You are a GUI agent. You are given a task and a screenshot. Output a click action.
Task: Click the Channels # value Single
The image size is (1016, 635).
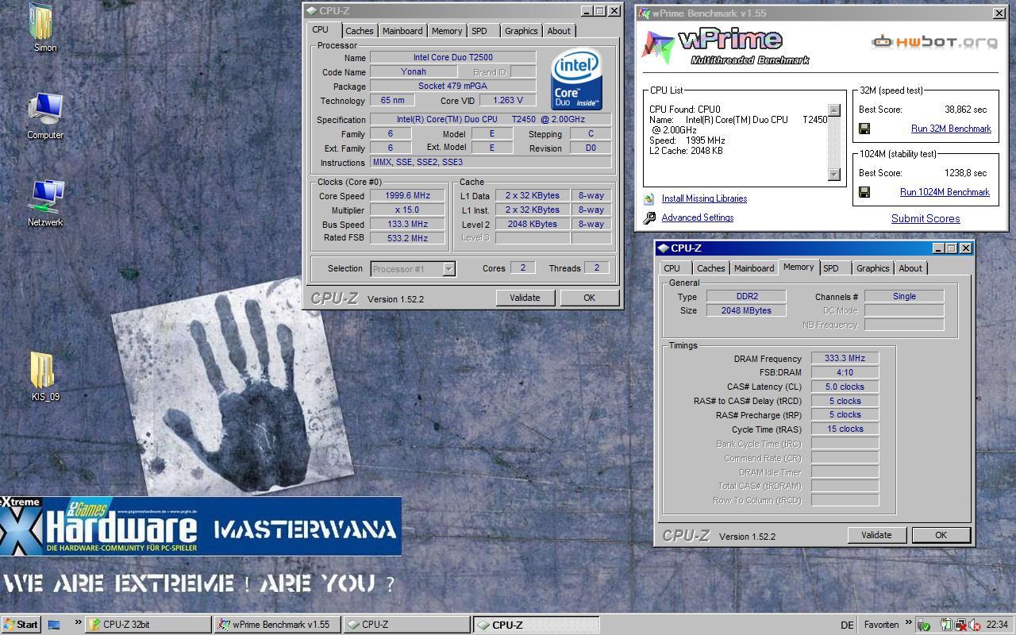904,297
